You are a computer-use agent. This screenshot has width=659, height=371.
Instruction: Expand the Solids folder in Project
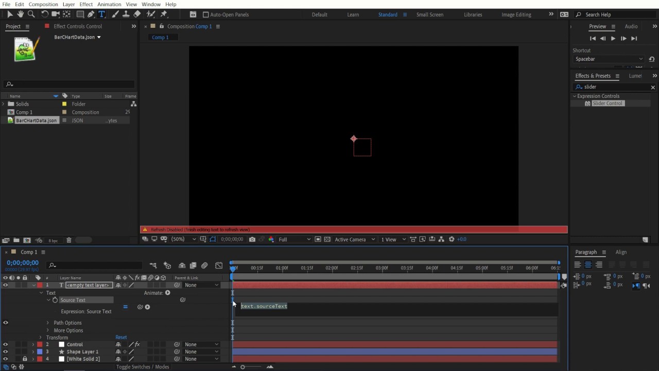4,104
